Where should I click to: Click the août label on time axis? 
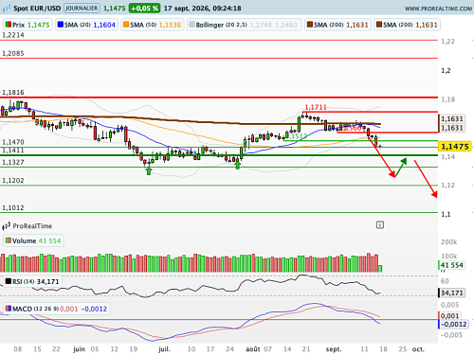(253, 349)
